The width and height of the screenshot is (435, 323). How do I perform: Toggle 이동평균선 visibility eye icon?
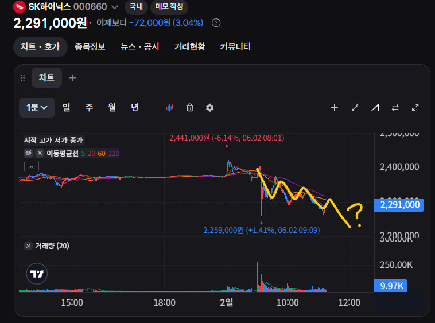click(x=28, y=153)
